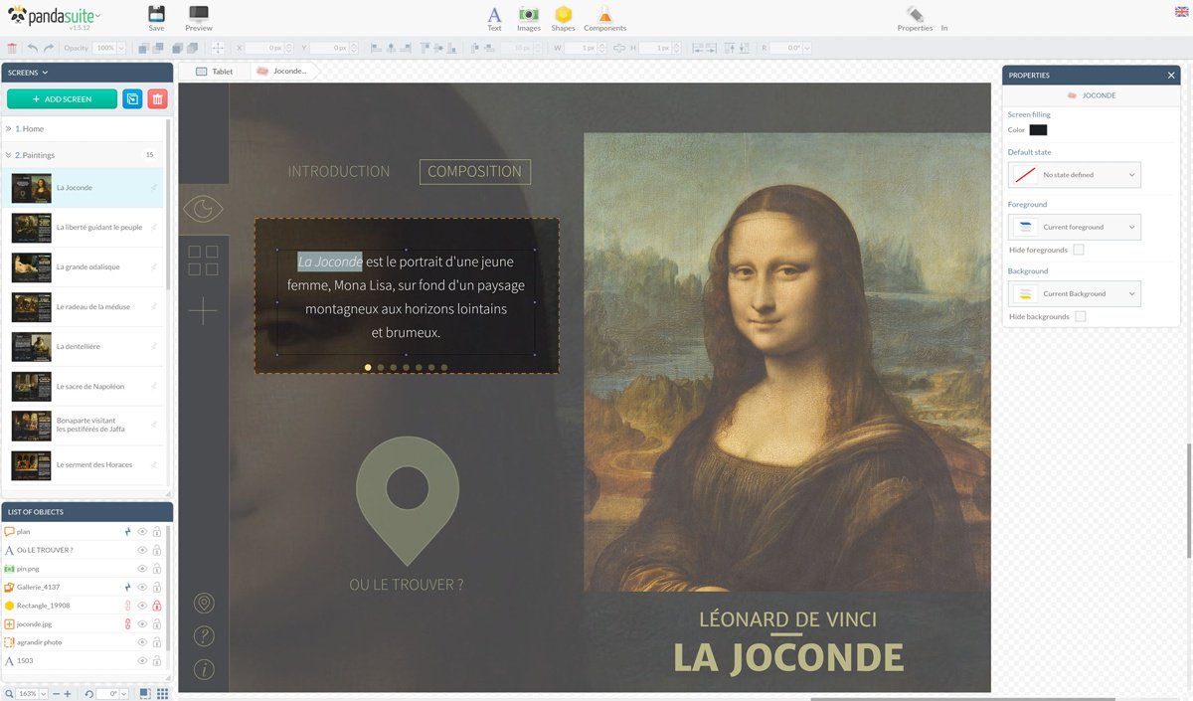This screenshot has width=1193, height=701.
Task: Open the Default state dropdown
Action: pos(1075,175)
